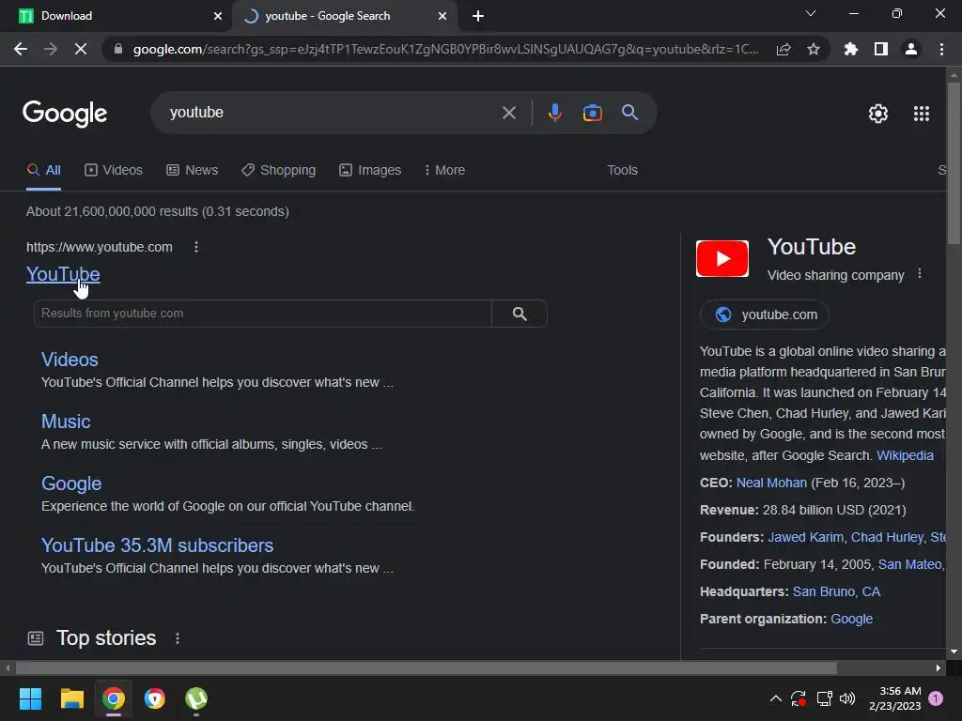Click the Google logo
Screen dimensions: 962x721
tap(65, 114)
